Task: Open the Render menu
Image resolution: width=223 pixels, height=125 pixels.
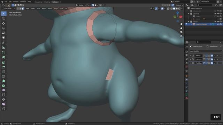Action: pos(16,2)
